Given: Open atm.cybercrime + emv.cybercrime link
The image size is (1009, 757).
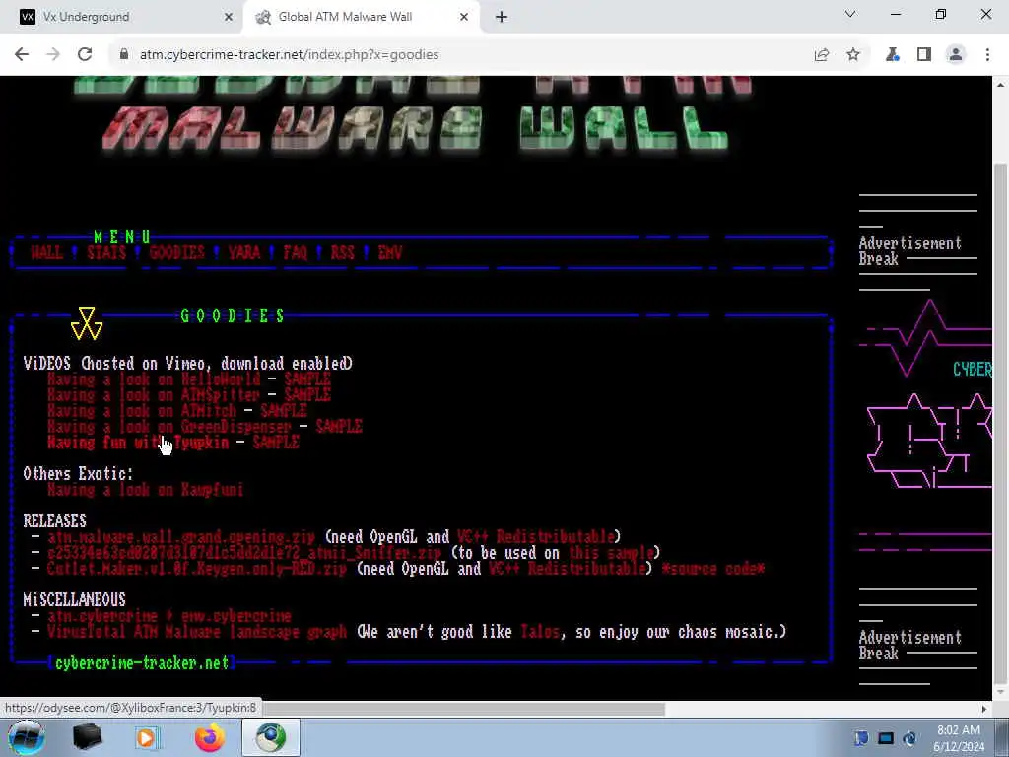Looking at the screenshot, I should coord(169,616).
